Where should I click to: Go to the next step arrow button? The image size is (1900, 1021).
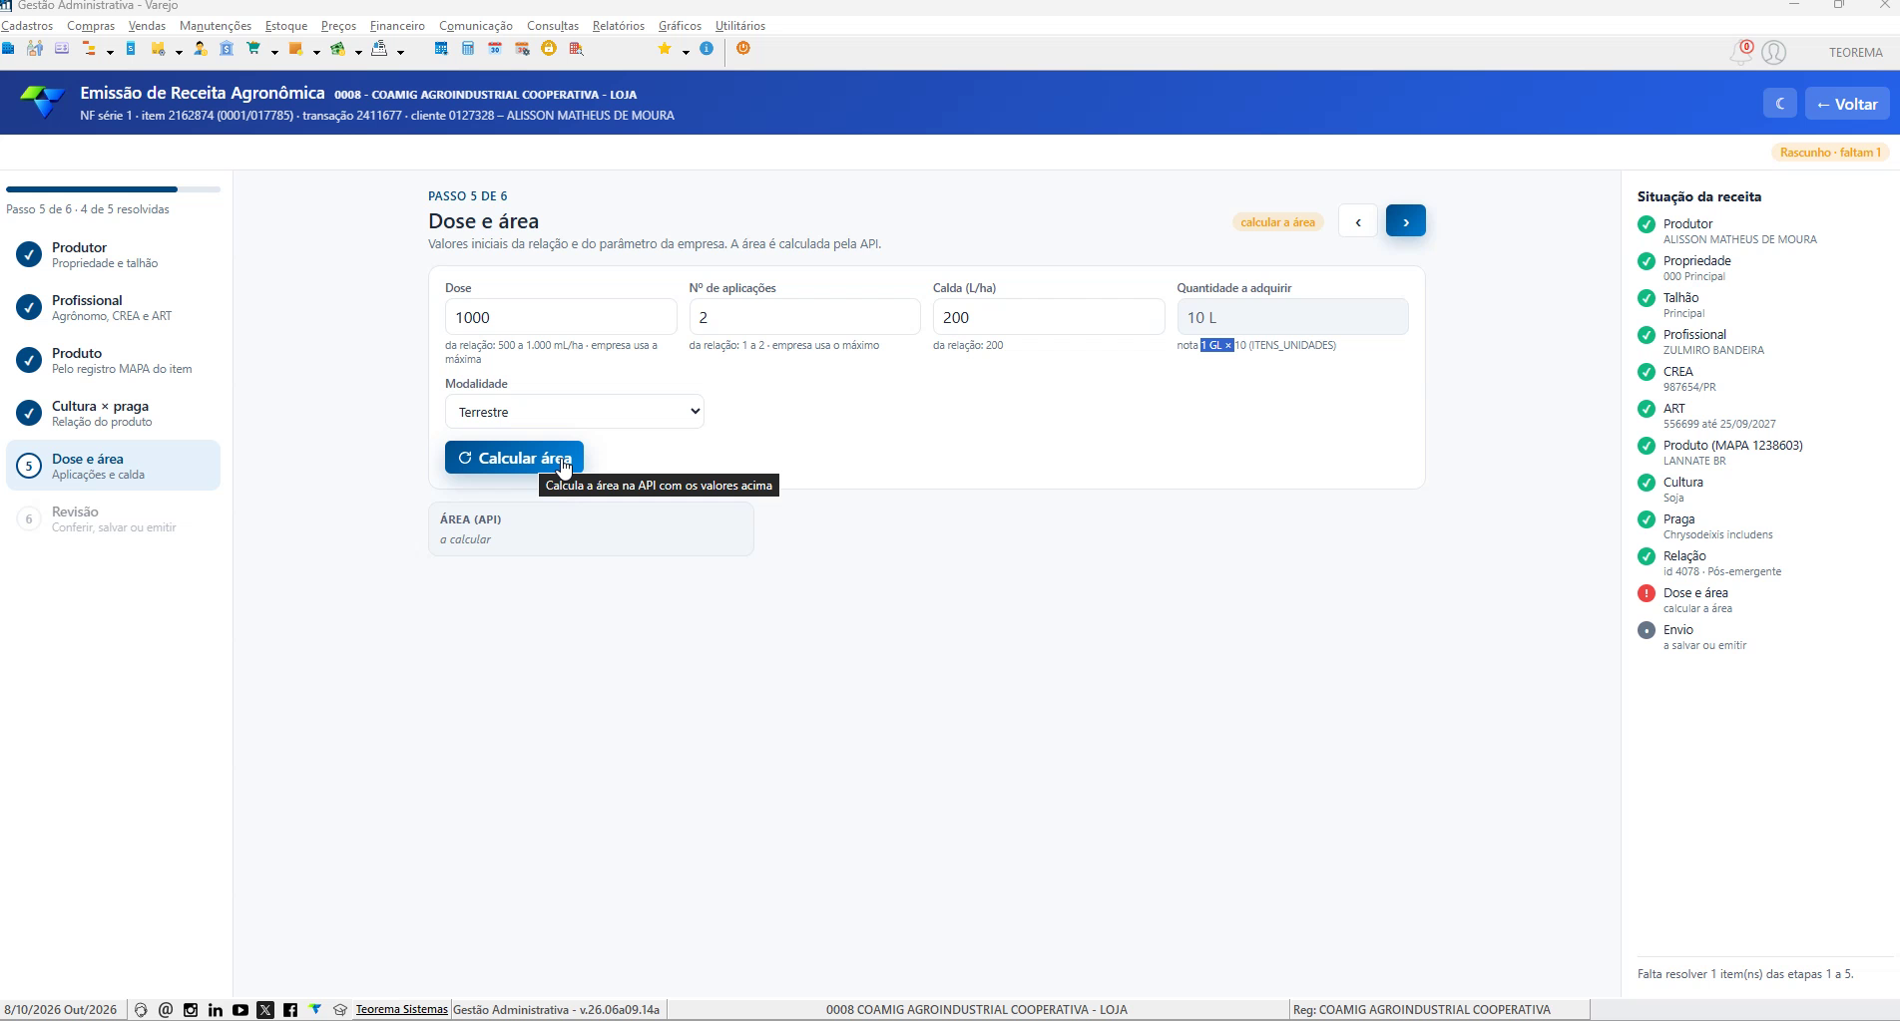pyautogui.click(x=1405, y=221)
